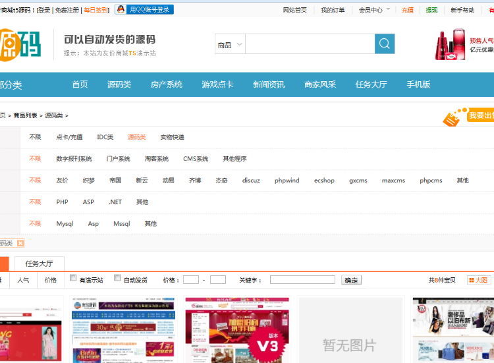Click 每日签到 link
The height and width of the screenshot is (363, 494).
coord(96,11)
